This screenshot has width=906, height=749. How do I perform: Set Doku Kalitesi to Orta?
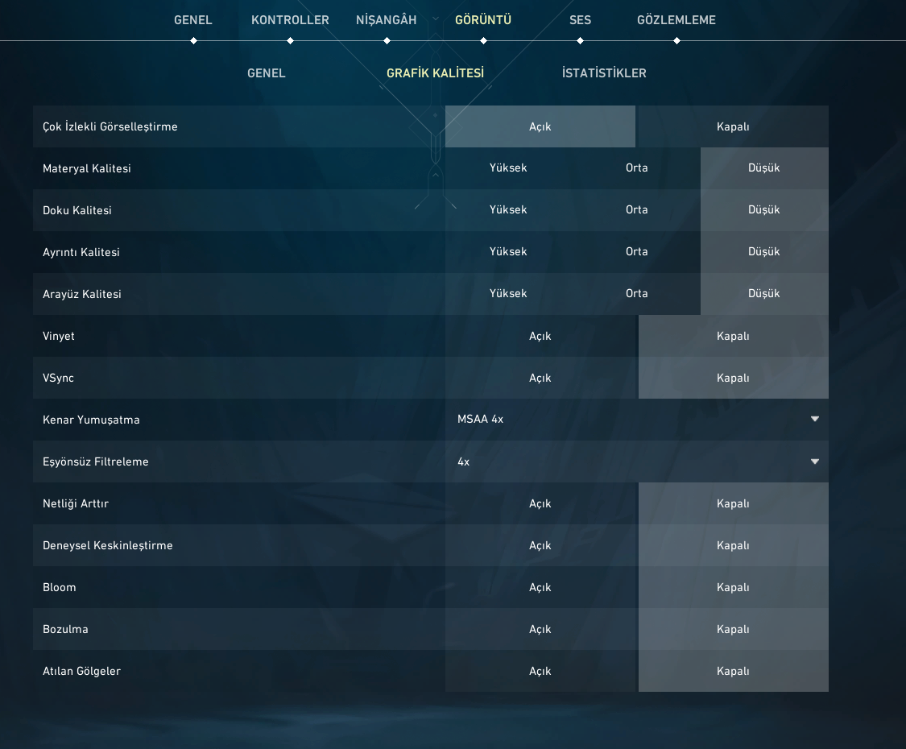tap(637, 209)
